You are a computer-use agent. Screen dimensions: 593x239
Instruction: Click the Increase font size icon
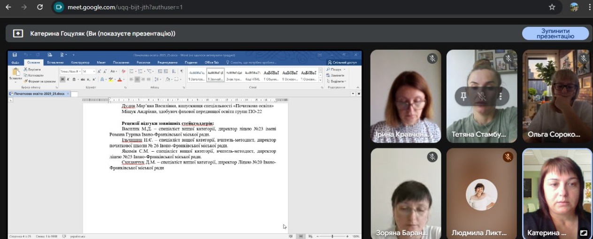(x=99, y=71)
